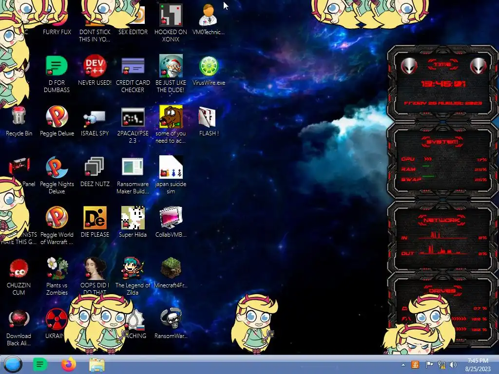Open the ISRAEL SPY shortcut
The width and height of the screenshot is (499, 374).
click(95, 118)
